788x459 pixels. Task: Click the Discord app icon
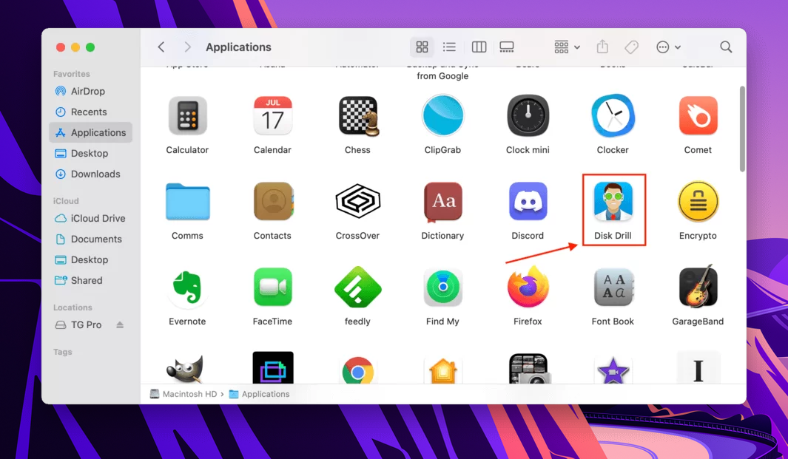click(528, 201)
